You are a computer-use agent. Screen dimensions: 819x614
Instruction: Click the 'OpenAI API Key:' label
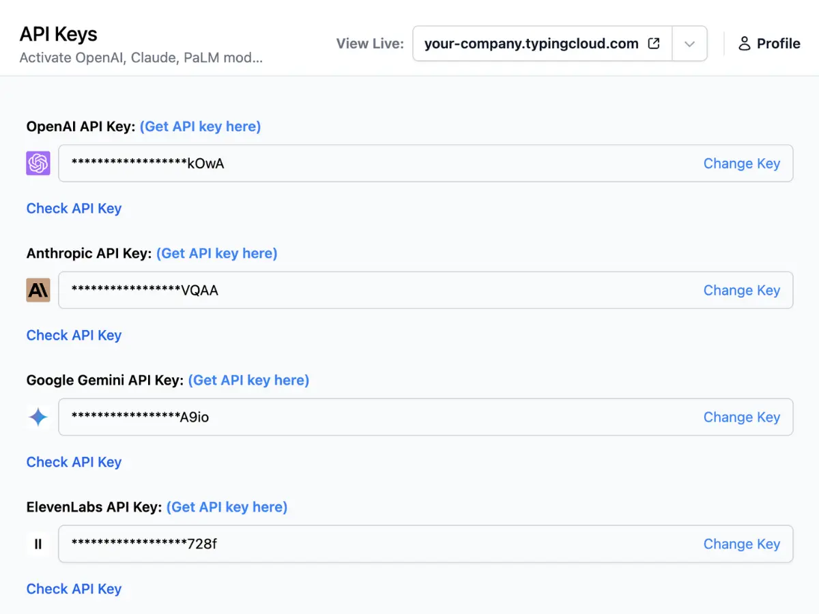click(x=81, y=126)
